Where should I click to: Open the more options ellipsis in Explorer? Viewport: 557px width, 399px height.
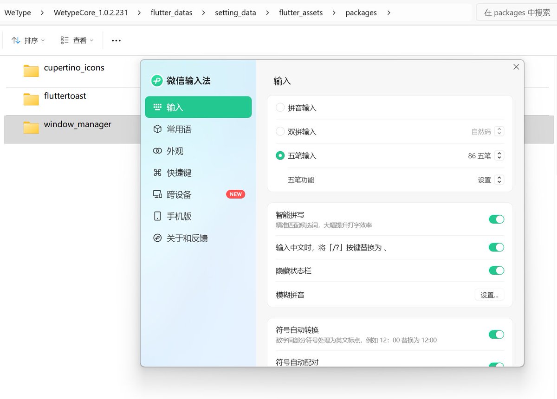(116, 41)
